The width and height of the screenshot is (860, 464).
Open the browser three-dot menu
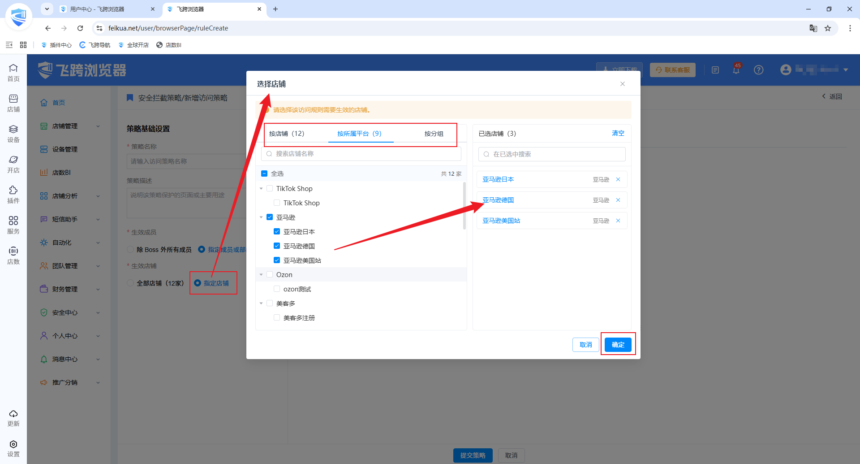click(850, 28)
